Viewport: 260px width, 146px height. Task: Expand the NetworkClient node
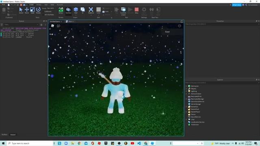(186, 94)
